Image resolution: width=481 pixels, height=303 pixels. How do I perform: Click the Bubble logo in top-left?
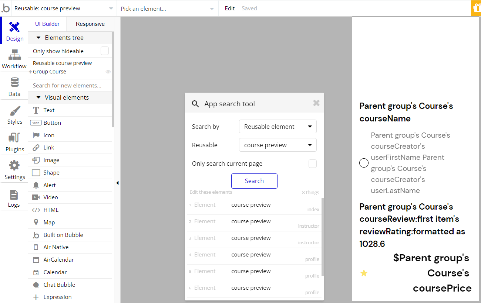click(6, 8)
